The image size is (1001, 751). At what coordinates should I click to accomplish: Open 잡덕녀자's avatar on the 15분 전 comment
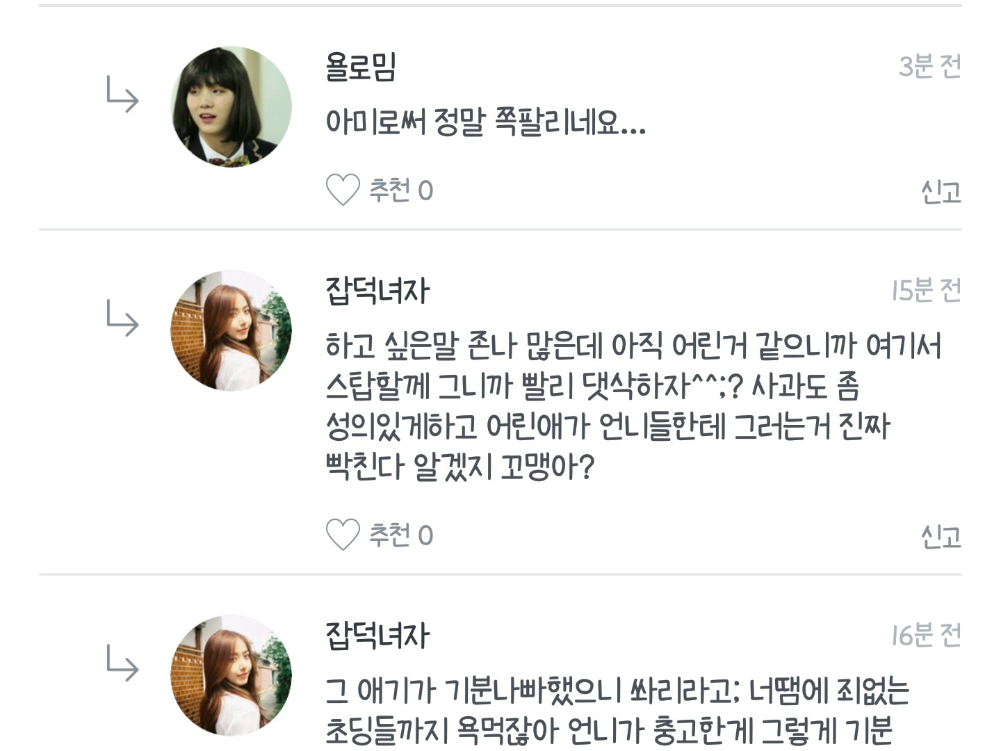[x=231, y=330]
